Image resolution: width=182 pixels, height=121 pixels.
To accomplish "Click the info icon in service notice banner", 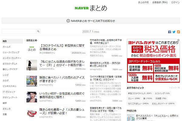I will (68, 21).
